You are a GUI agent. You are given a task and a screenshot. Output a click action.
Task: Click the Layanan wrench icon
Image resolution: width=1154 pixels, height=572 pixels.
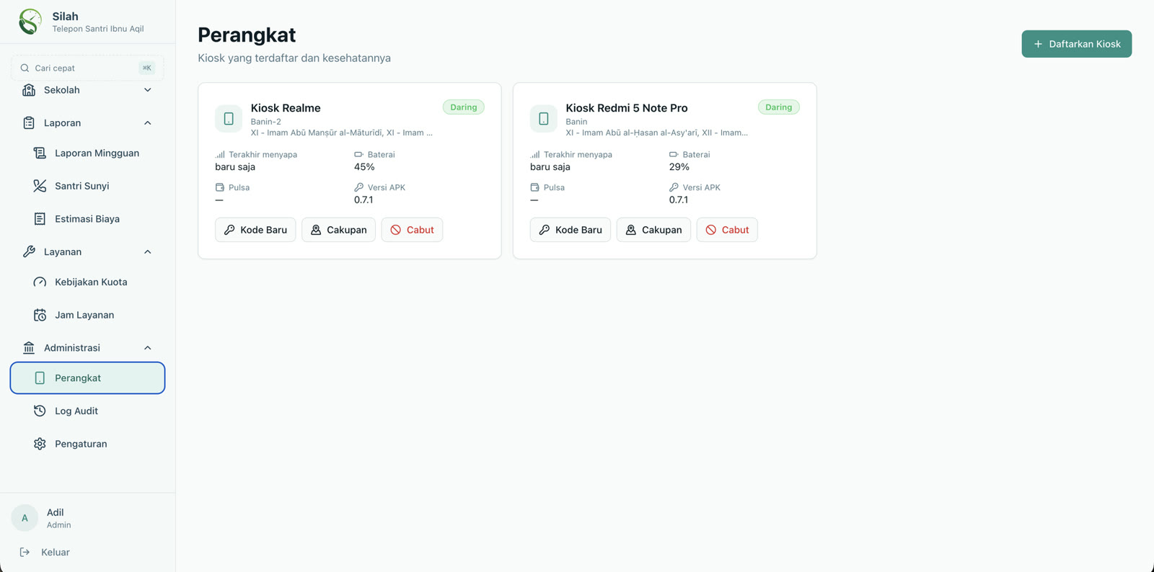[x=29, y=252]
